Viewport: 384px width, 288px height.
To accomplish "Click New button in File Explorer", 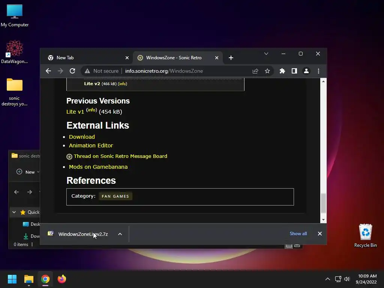I will [x=28, y=172].
